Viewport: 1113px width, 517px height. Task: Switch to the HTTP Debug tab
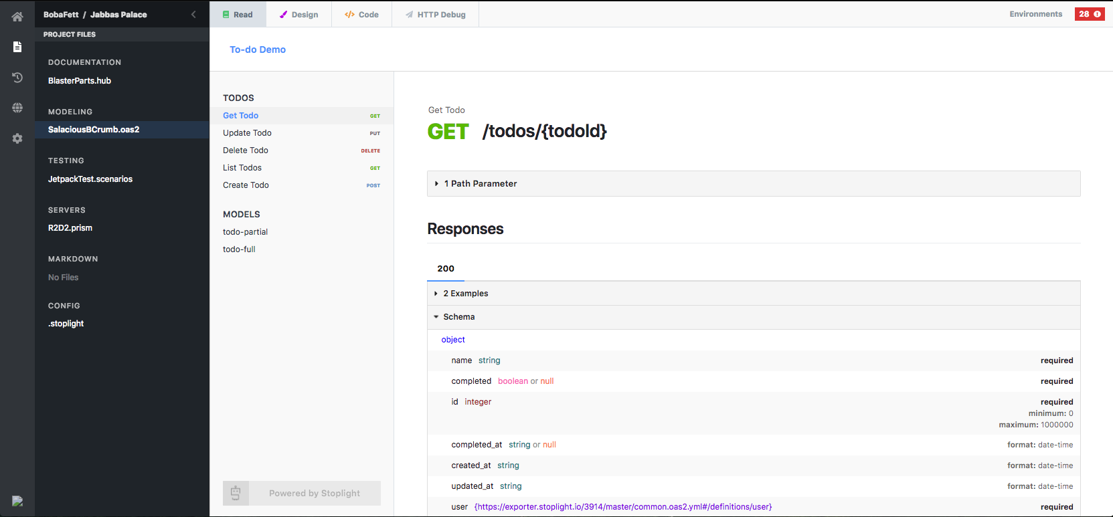point(435,14)
